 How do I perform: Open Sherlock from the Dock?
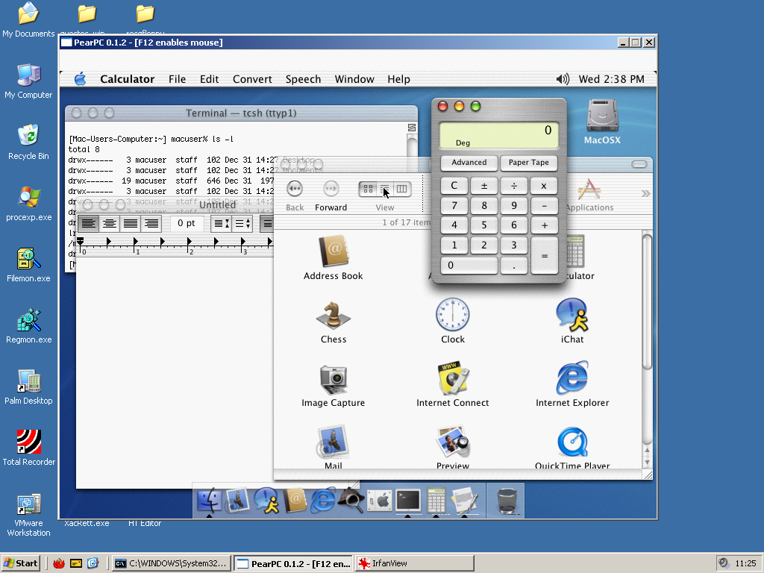pos(351,500)
